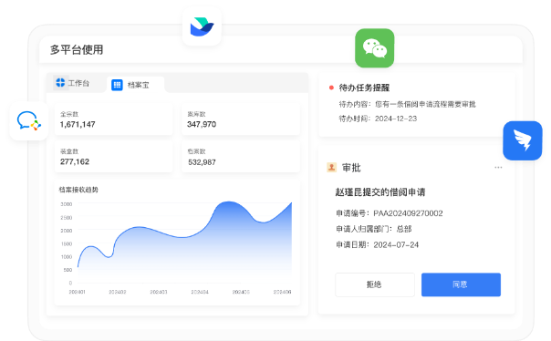Open the three-dot menu on 审批 card

pos(498,168)
